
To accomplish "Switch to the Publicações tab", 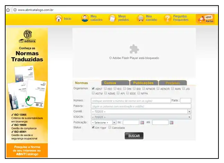I will 144,83.
